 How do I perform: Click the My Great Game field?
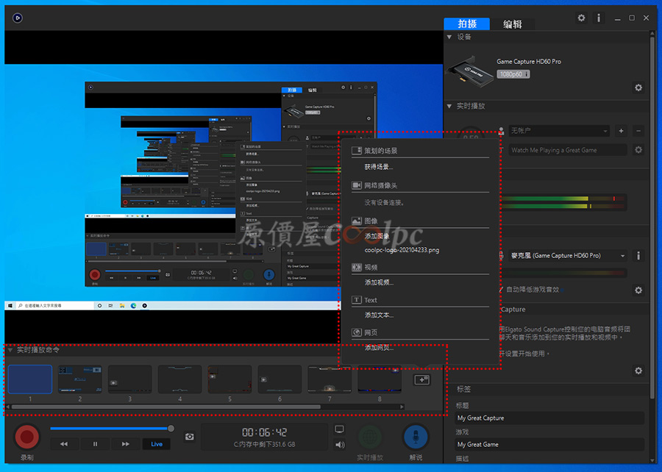coord(549,445)
